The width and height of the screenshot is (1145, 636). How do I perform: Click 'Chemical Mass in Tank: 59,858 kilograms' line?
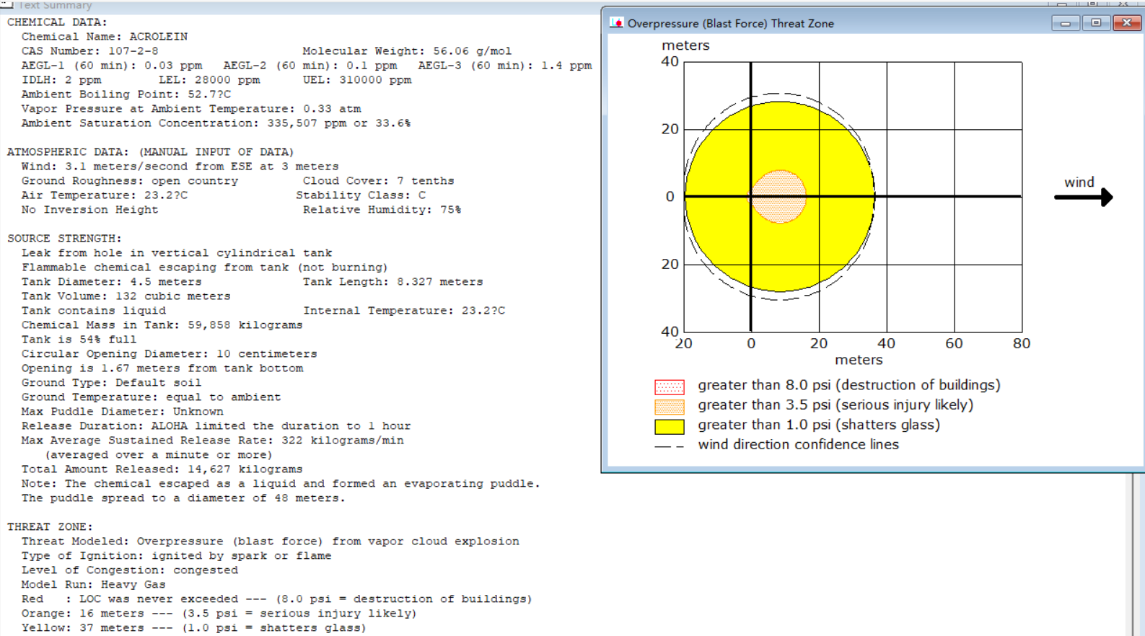click(x=162, y=324)
